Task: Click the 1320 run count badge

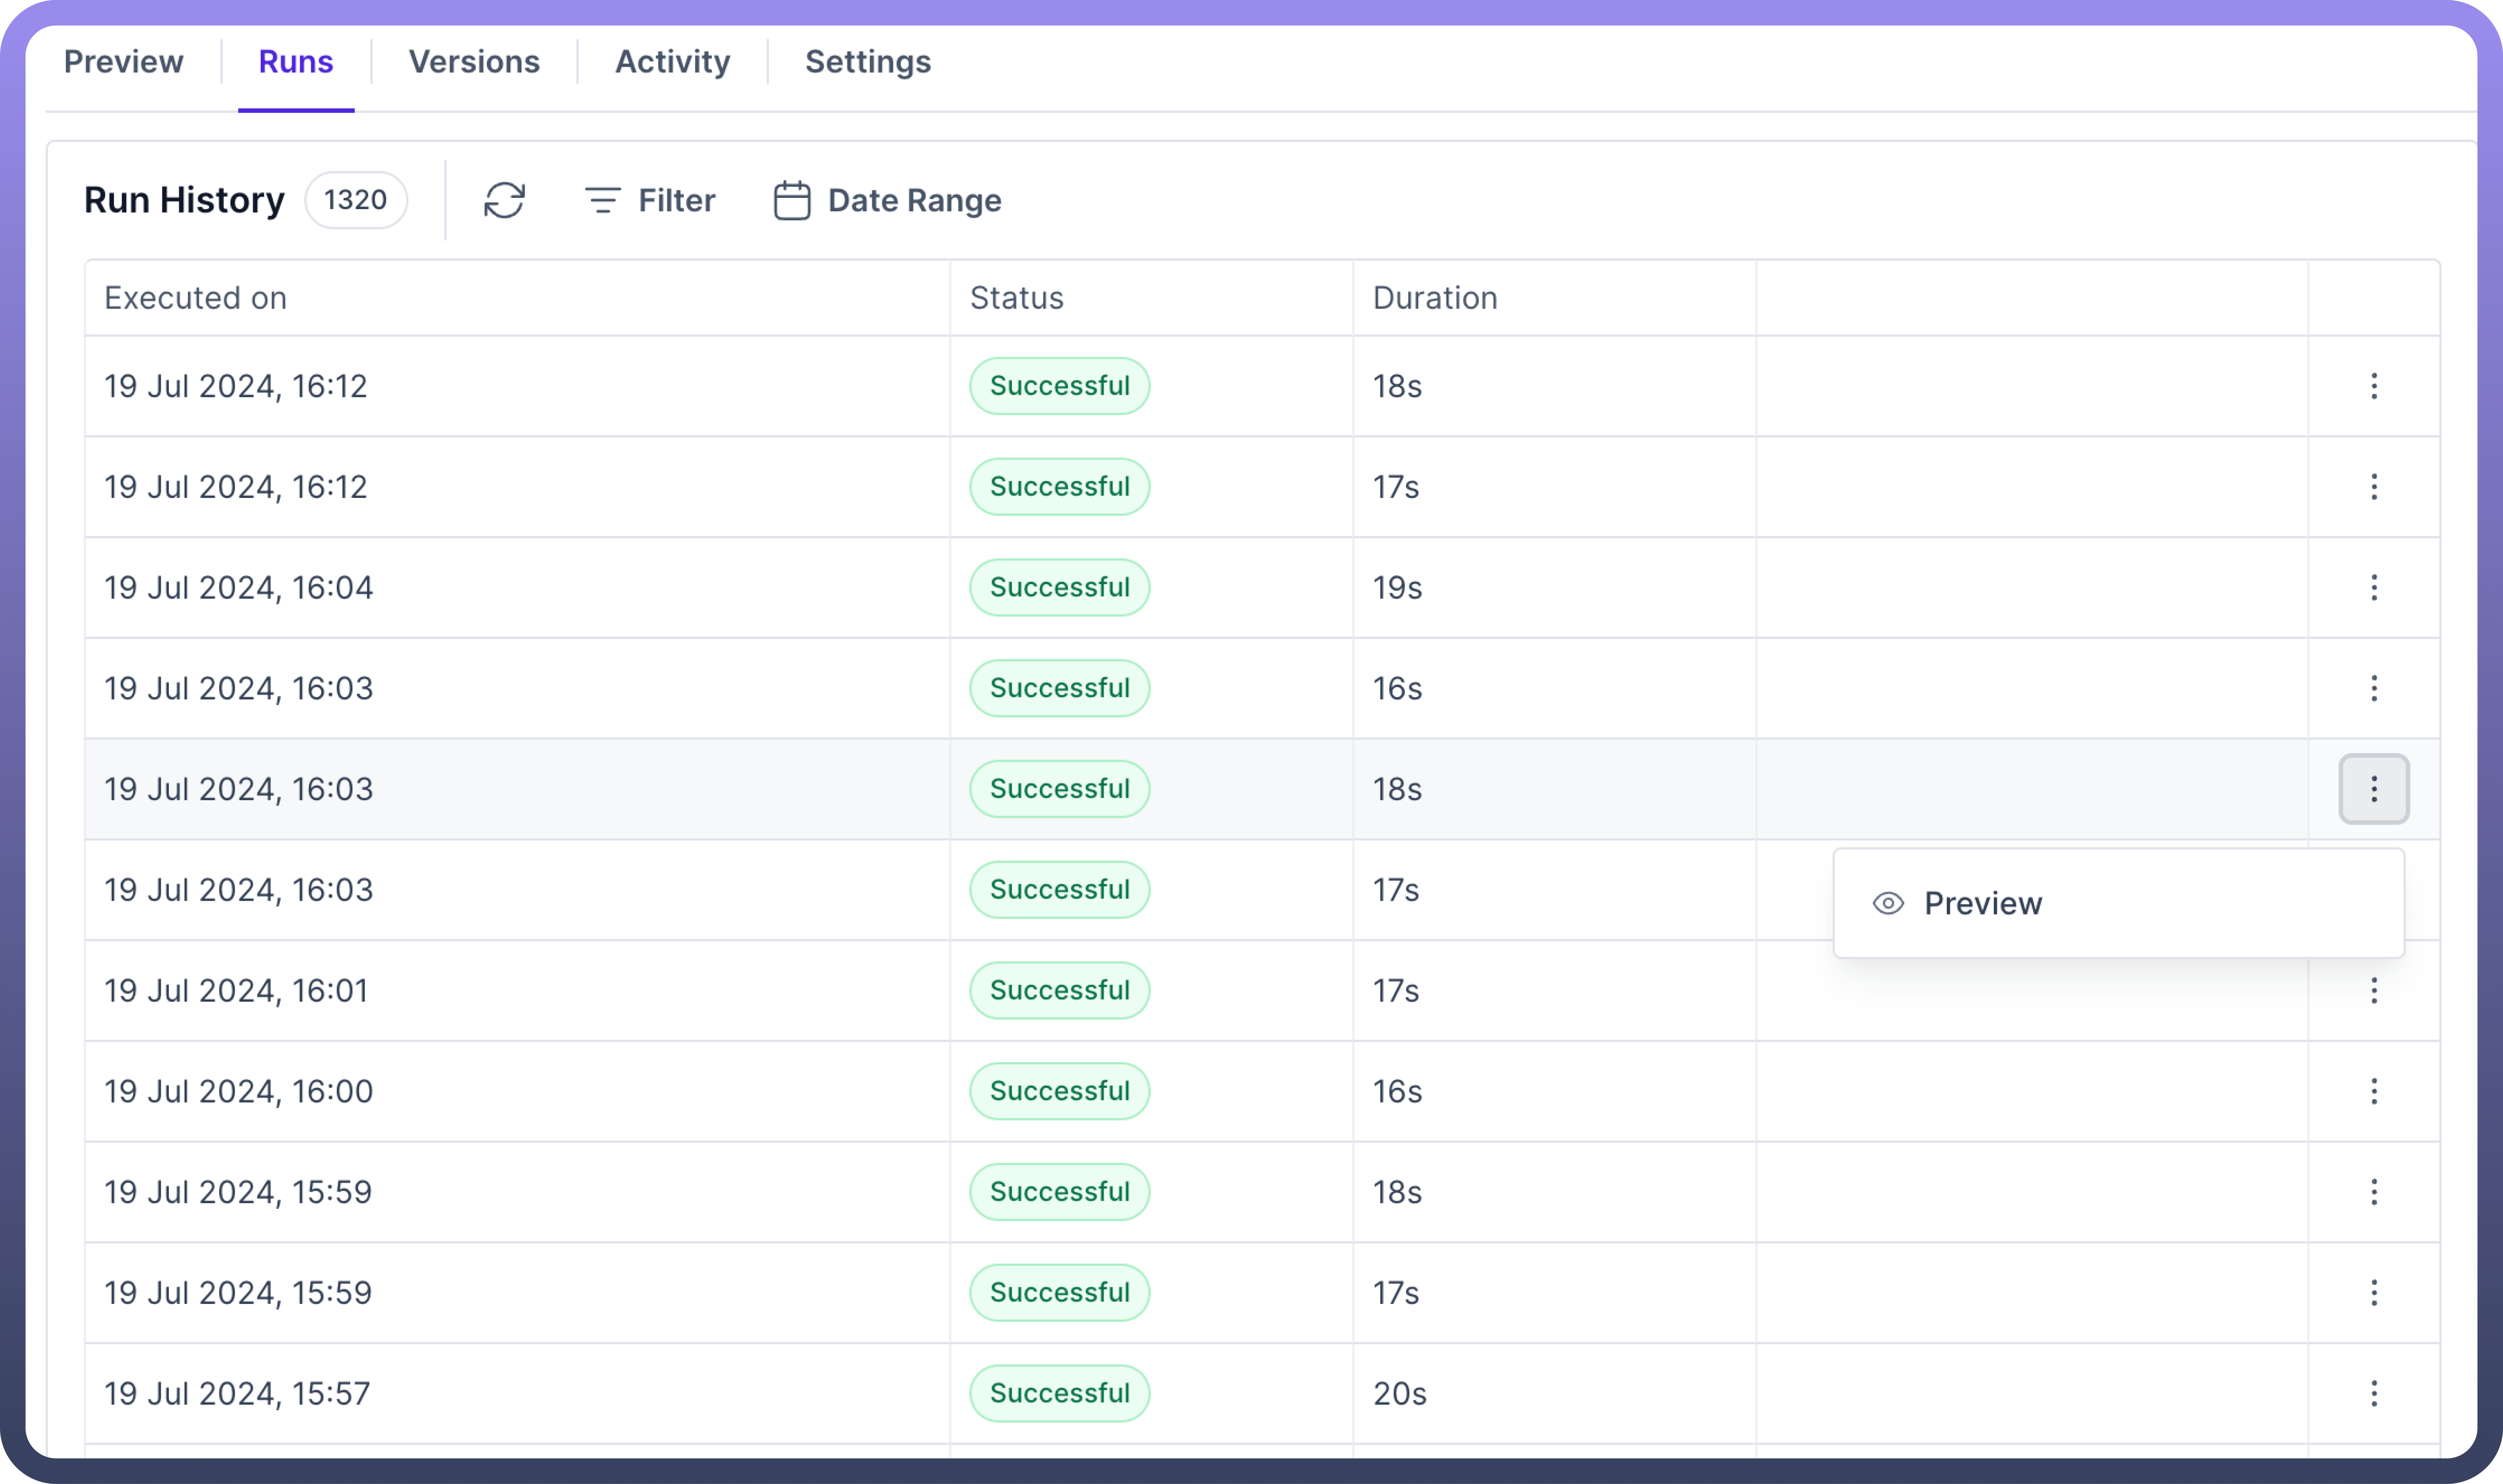Action: (355, 200)
